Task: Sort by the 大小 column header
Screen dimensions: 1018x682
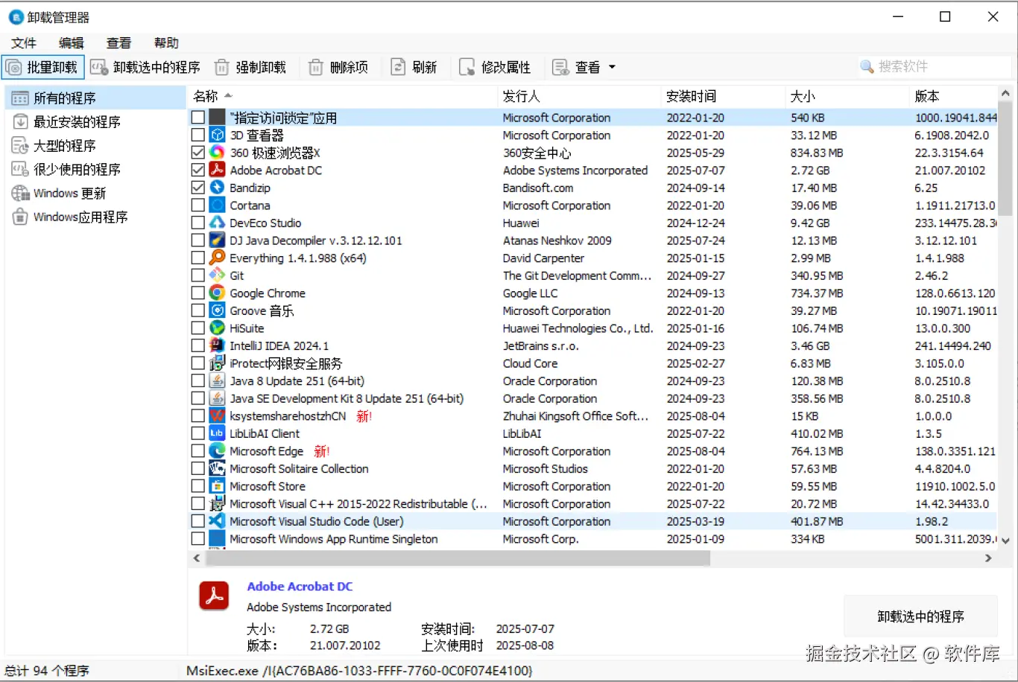Action: [x=848, y=96]
